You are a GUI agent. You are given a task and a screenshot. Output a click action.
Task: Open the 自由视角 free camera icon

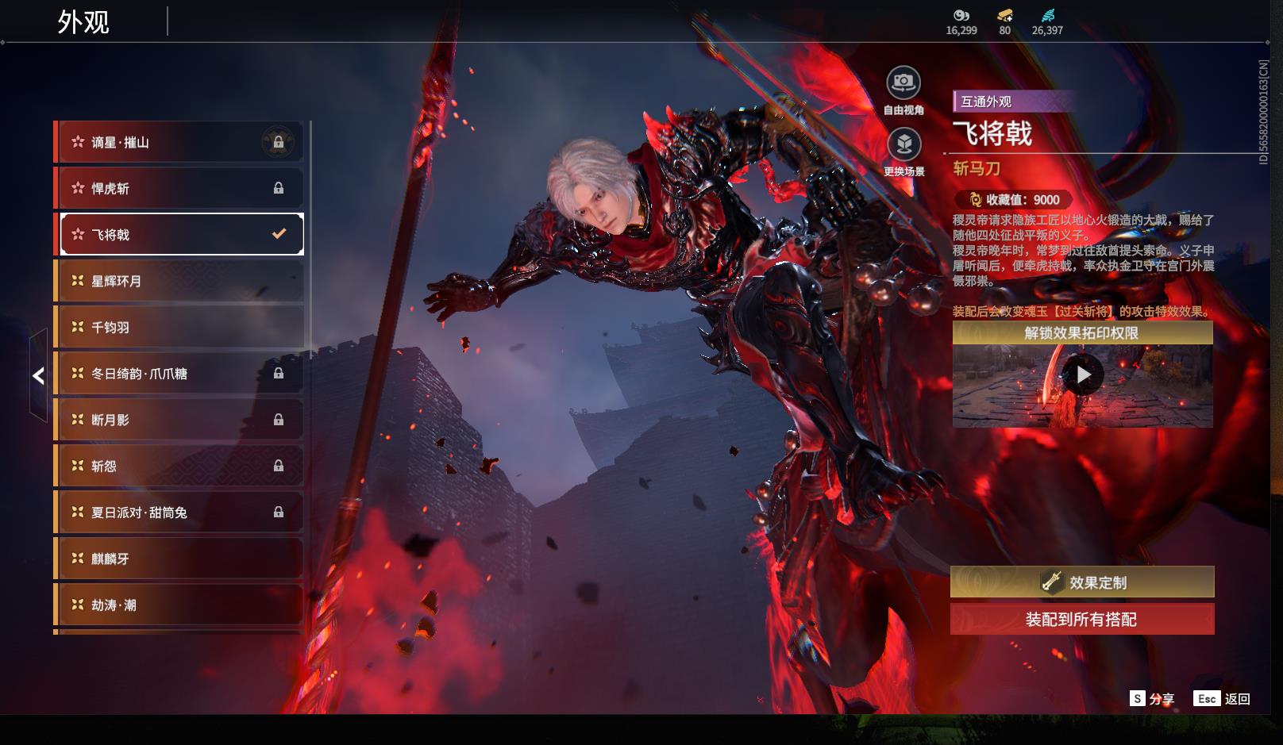click(x=903, y=83)
